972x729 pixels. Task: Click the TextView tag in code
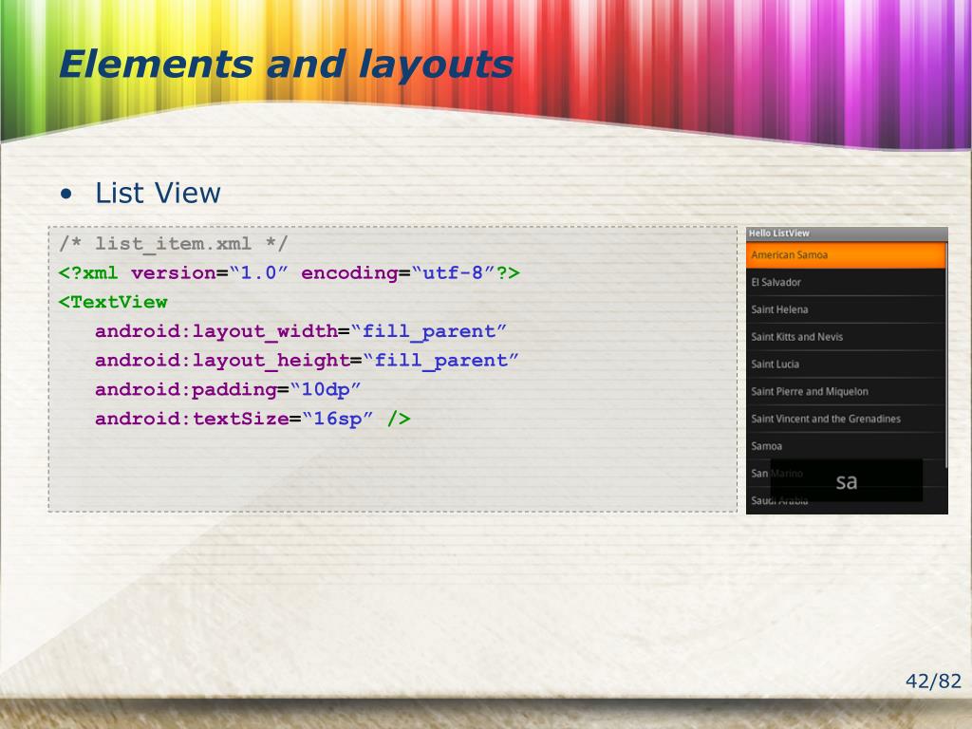(113, 302)
